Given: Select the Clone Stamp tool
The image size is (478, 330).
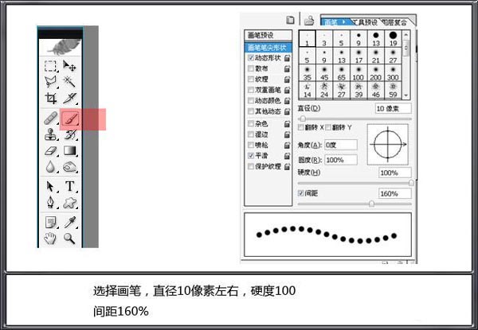Looking at the screenshot, I should (50, 134).
